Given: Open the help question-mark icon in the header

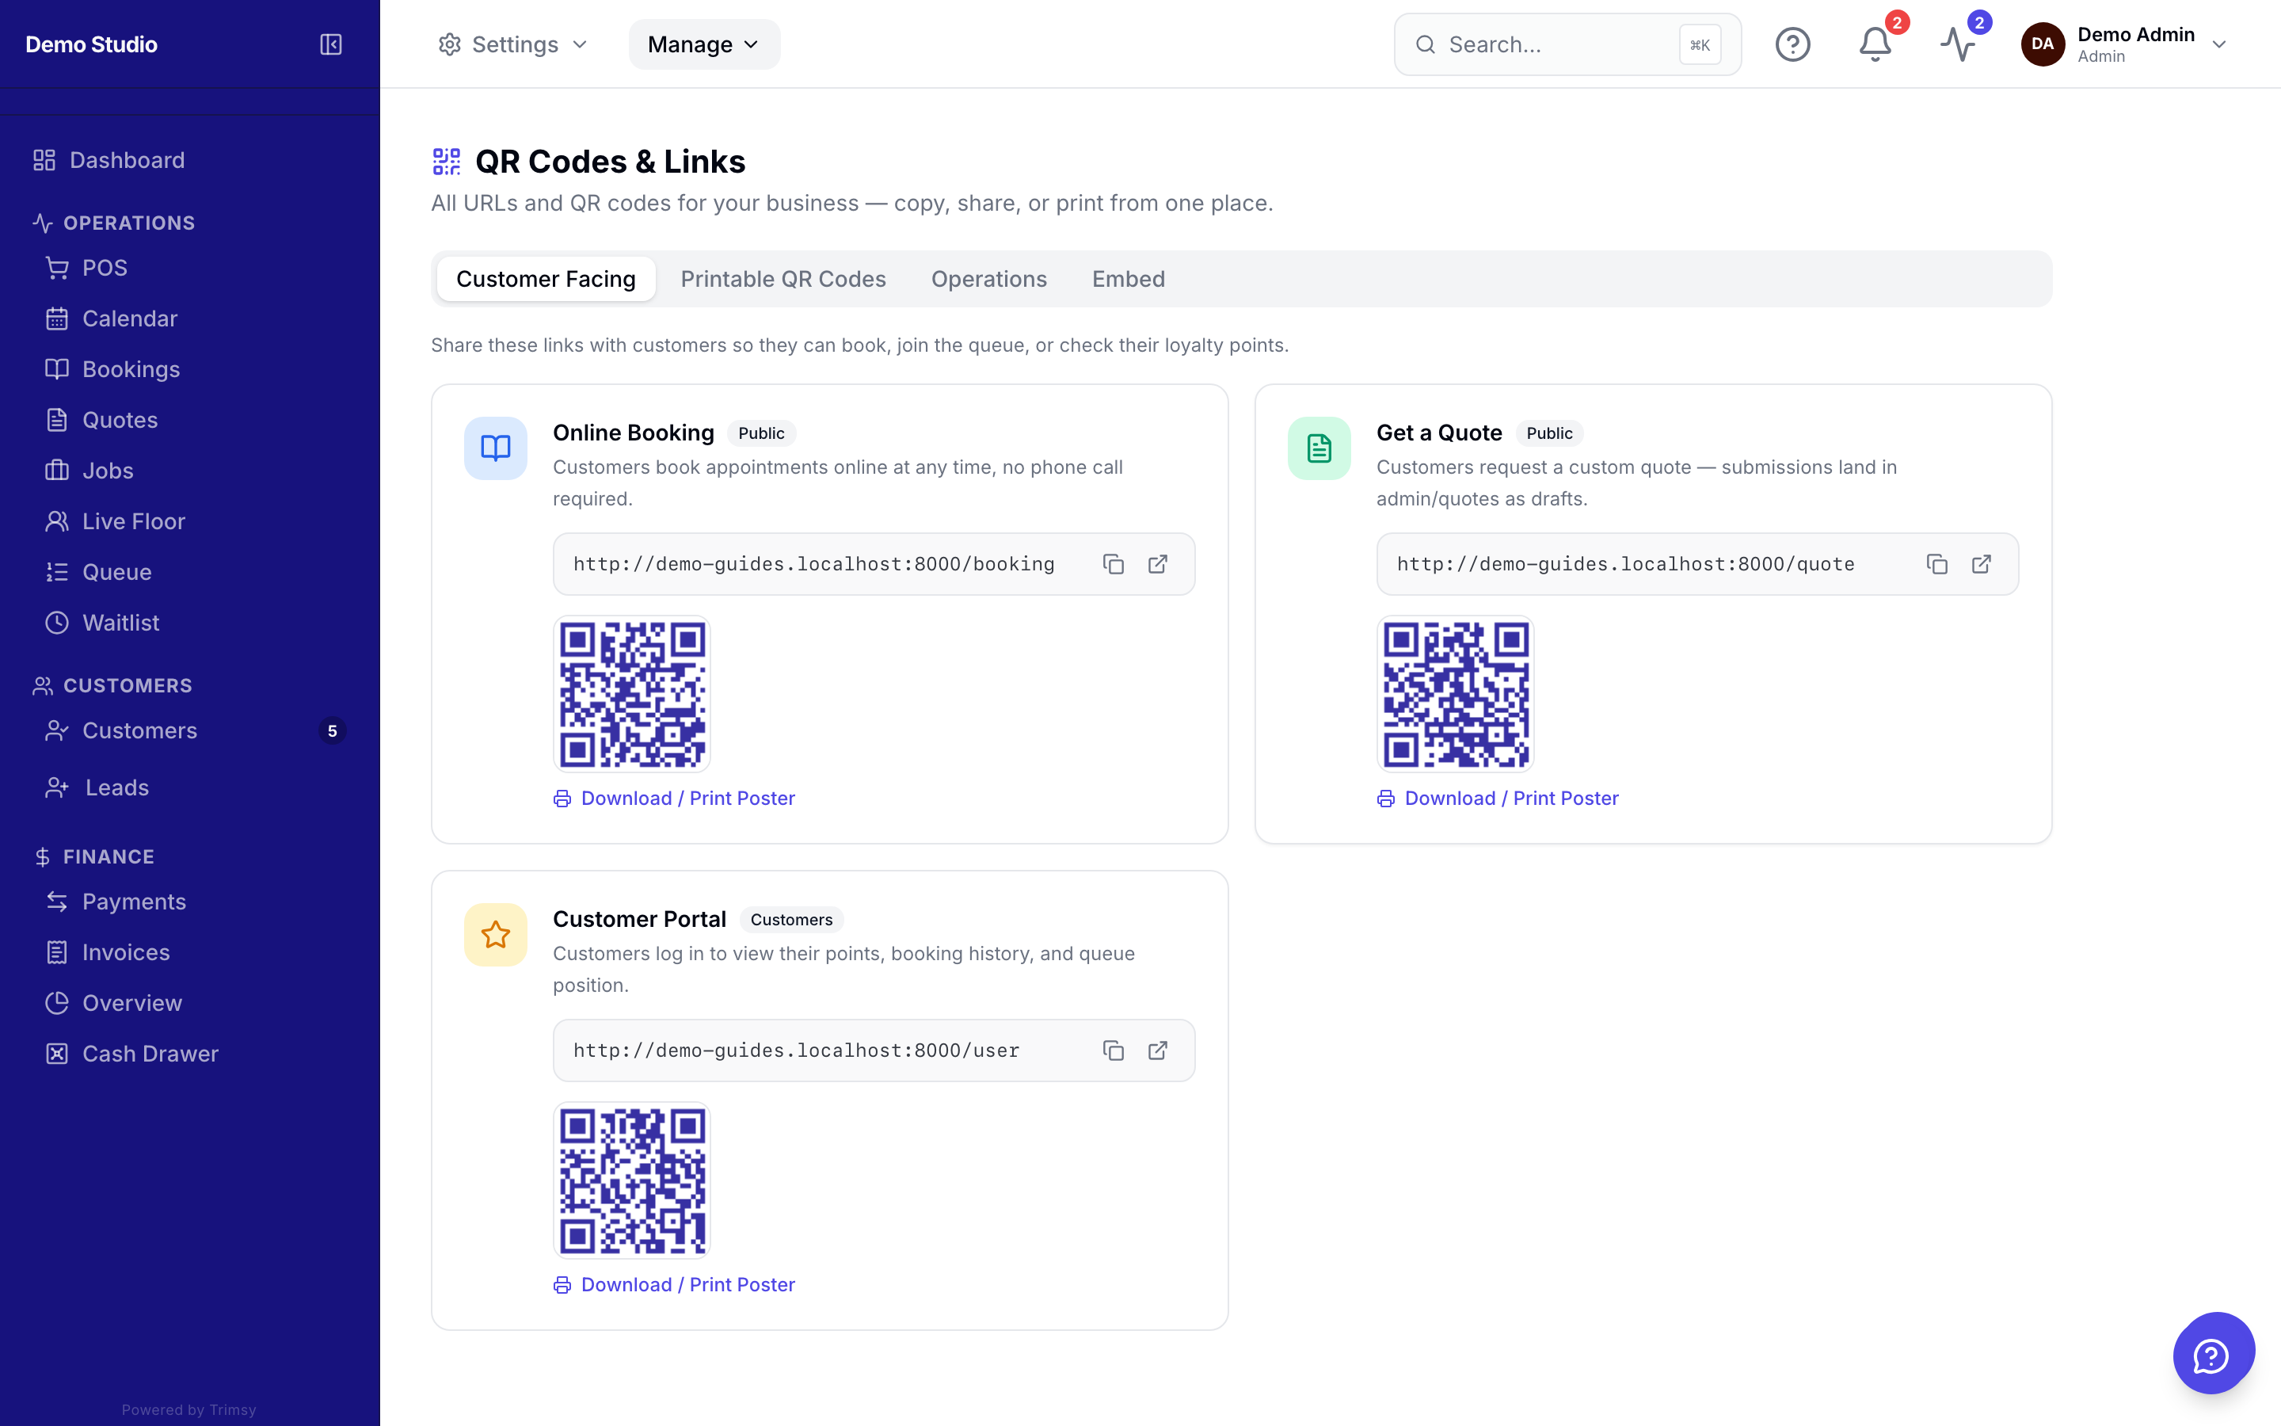Looking at the screenshot, I should point(1793,44).
